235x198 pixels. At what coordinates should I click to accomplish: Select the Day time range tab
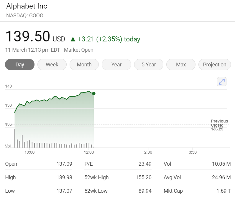[x=20, y=65]
